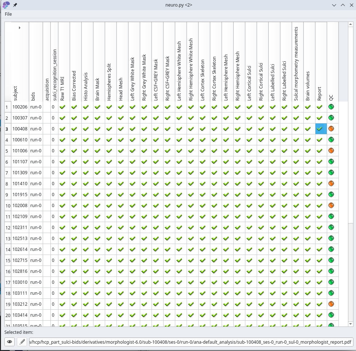Click subject cell 101006

(x=20, y=150)
